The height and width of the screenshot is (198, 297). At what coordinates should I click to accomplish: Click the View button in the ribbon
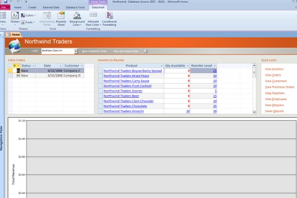click(x=3, y=19)
